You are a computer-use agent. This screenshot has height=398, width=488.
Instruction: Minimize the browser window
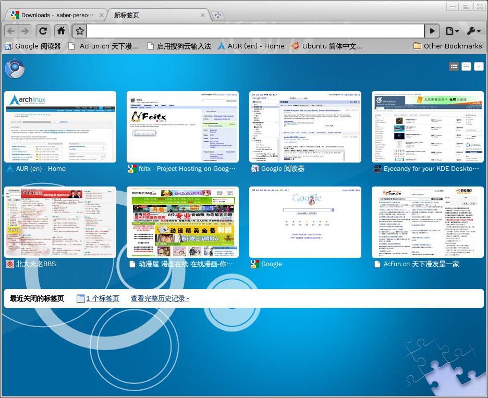coord(452,6)
